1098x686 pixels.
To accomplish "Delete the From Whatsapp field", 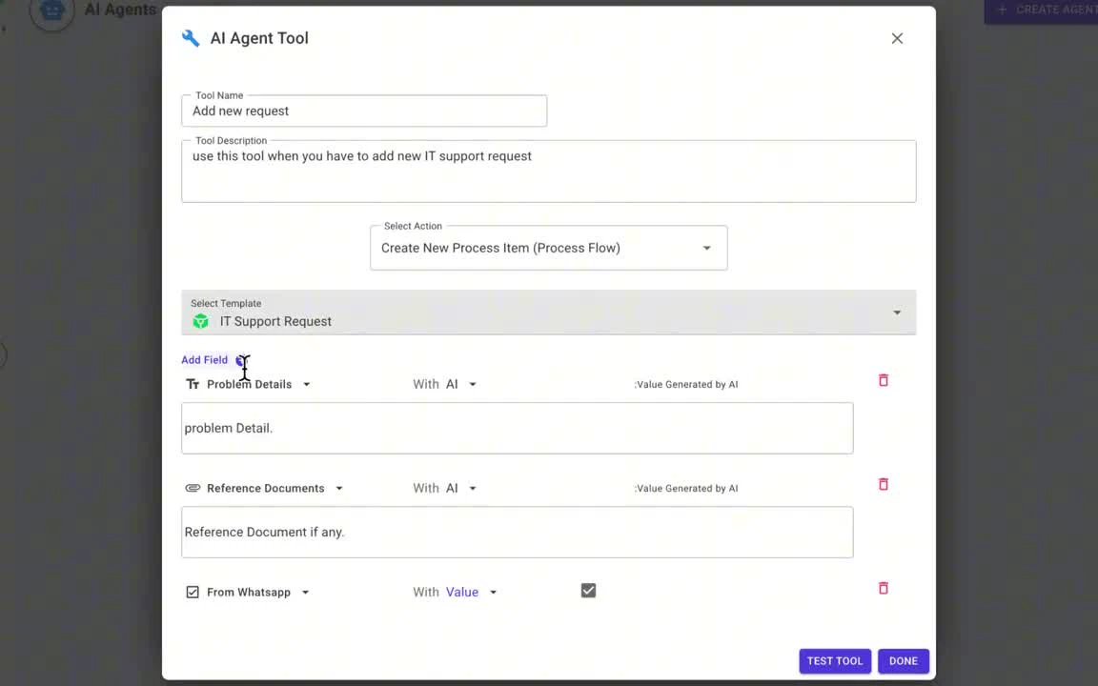I will (x=883, y=588).
